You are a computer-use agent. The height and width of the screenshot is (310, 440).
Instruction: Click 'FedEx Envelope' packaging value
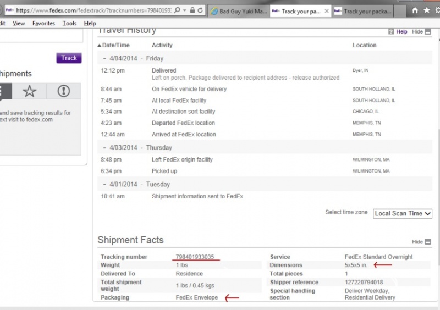197,297
